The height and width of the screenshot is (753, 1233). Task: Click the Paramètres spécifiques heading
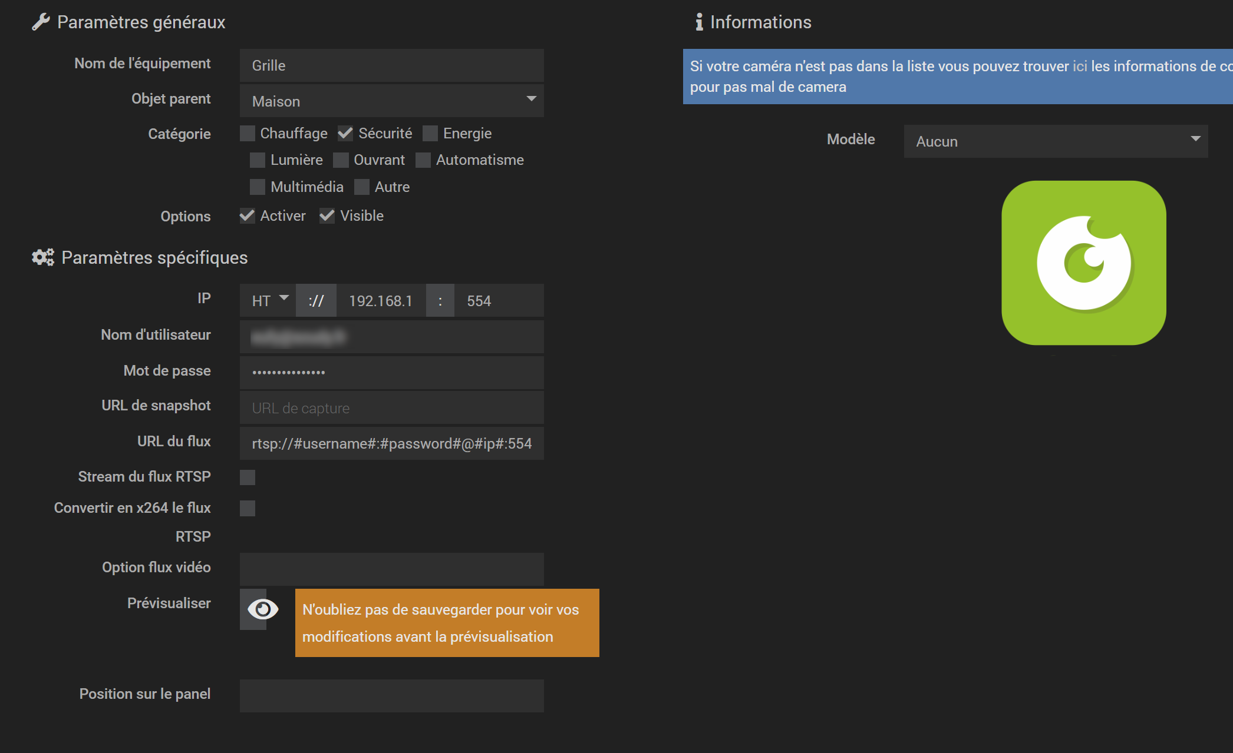point(154,258)
